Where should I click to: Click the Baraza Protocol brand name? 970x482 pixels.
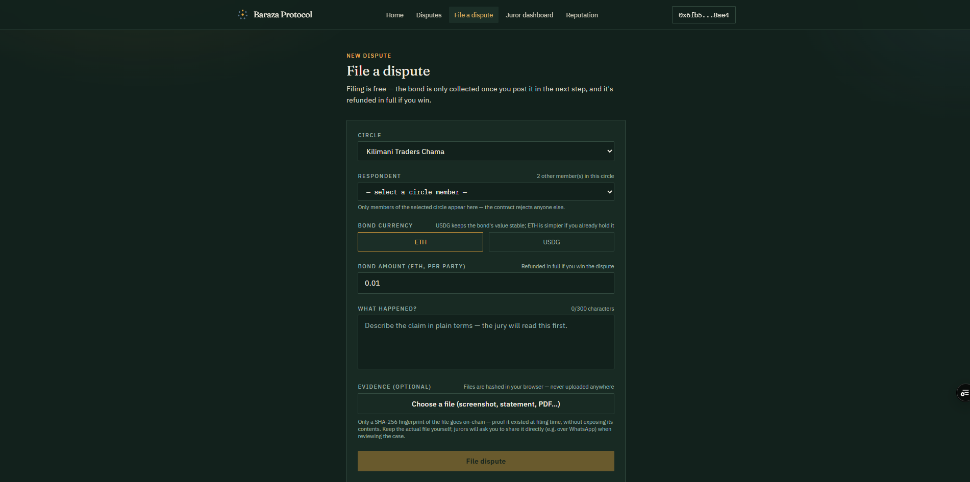pyautogui.click(x=283, y=15)
